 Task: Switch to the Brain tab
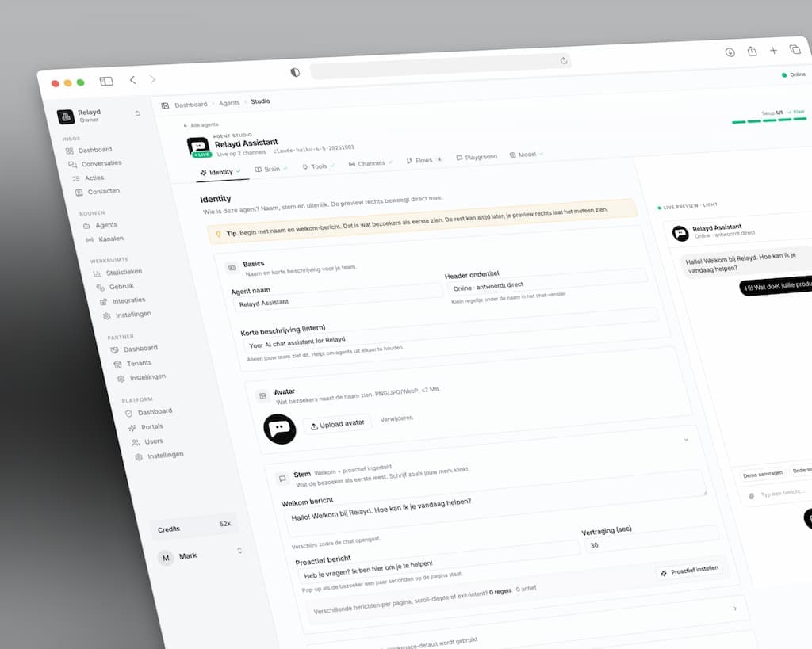[x=268, y=170]
